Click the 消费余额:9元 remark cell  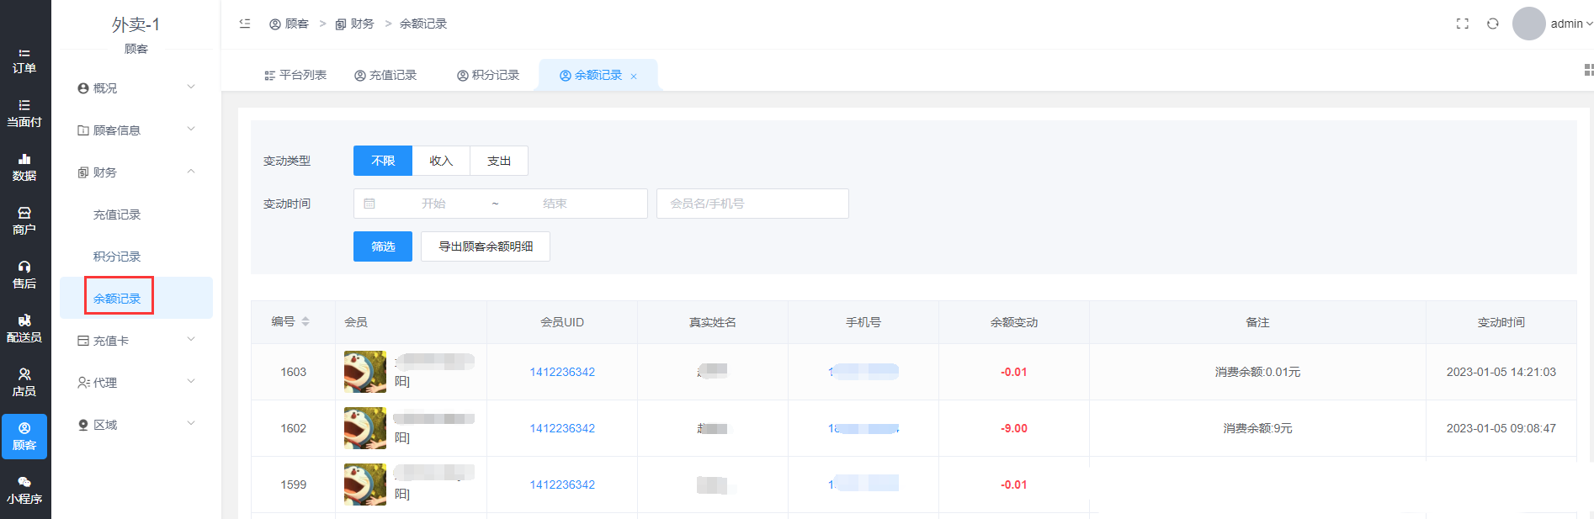coord(1257,428)
